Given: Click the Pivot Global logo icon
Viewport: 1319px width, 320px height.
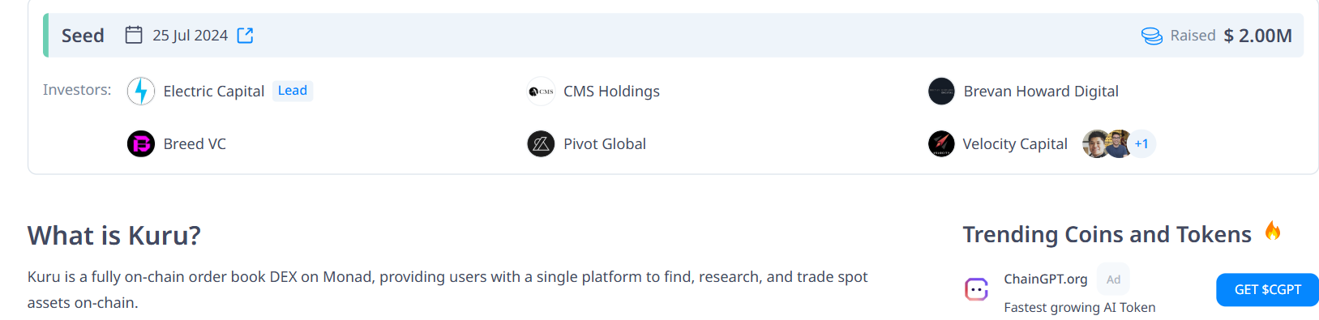Looking at the screenshot, I should (x=541, y=143).
